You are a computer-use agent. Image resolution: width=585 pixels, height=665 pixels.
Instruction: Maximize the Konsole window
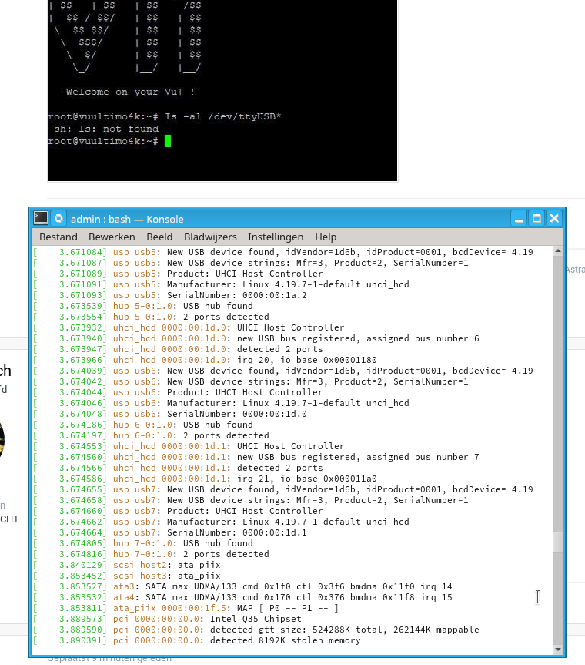click(x=537, y=218)
